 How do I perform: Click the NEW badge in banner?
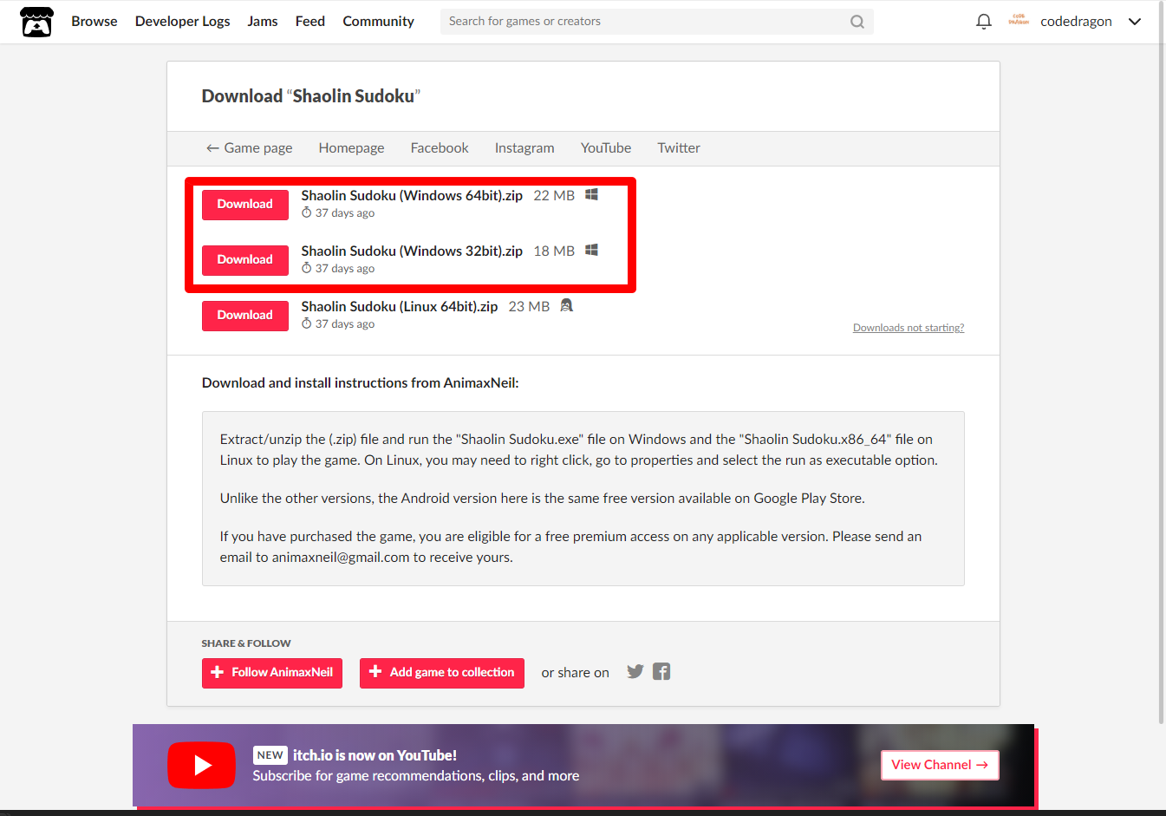click(x=270, y=755)
